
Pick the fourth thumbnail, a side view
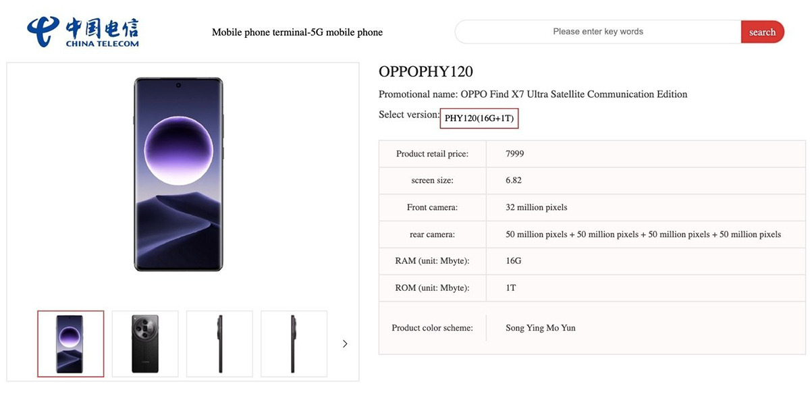[294, 343]
